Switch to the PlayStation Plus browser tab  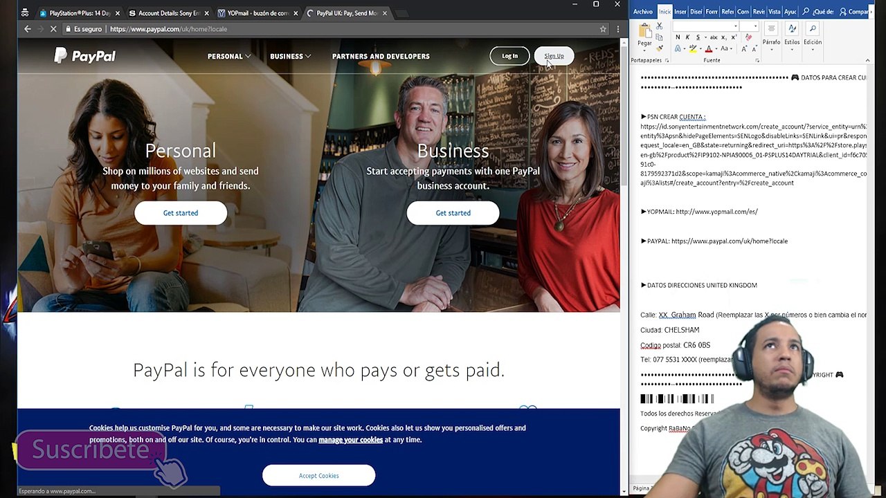click(79, 13)
